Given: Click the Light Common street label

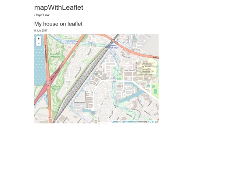Looking at the screenshot, I should click(x=129, y=70).
